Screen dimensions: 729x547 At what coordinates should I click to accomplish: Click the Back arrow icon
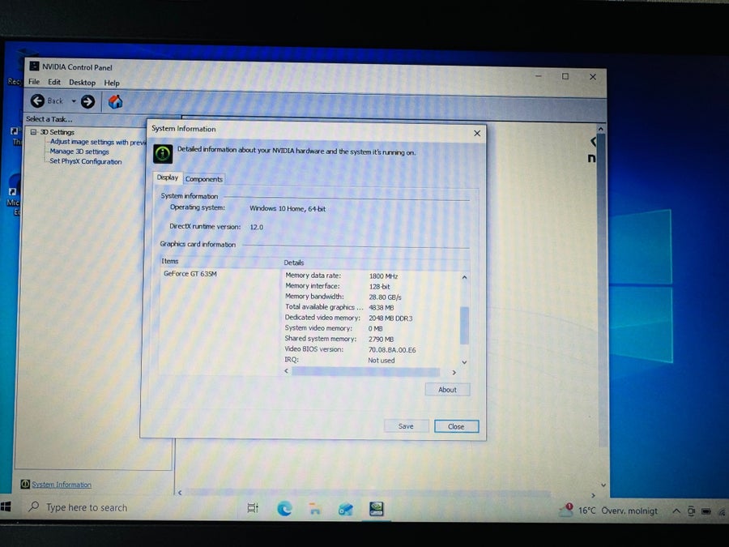click(x=37, y=100)
